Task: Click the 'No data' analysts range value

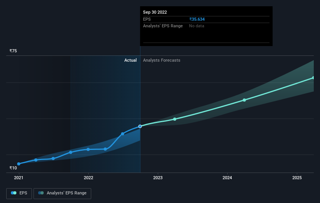Action: pos(196,26)
